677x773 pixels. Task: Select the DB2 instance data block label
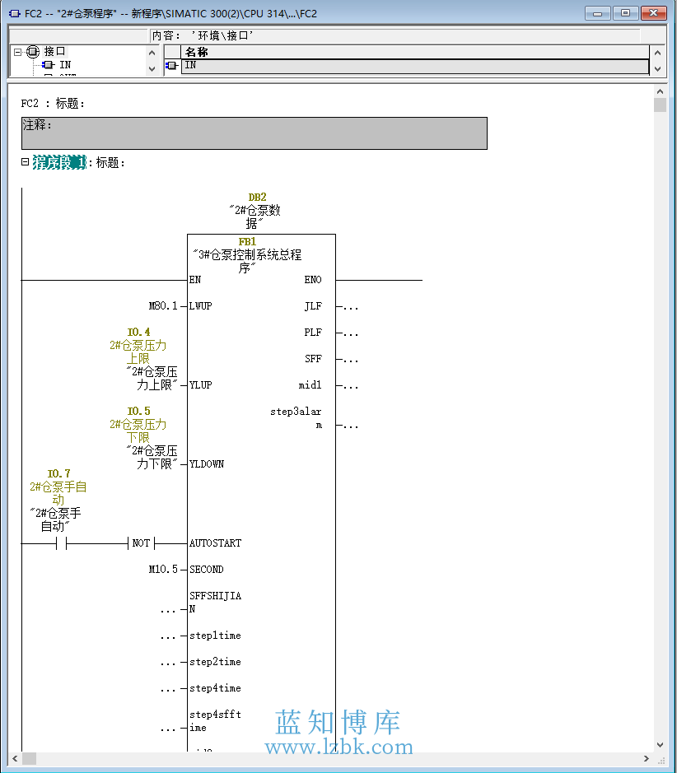coord(258,198)
